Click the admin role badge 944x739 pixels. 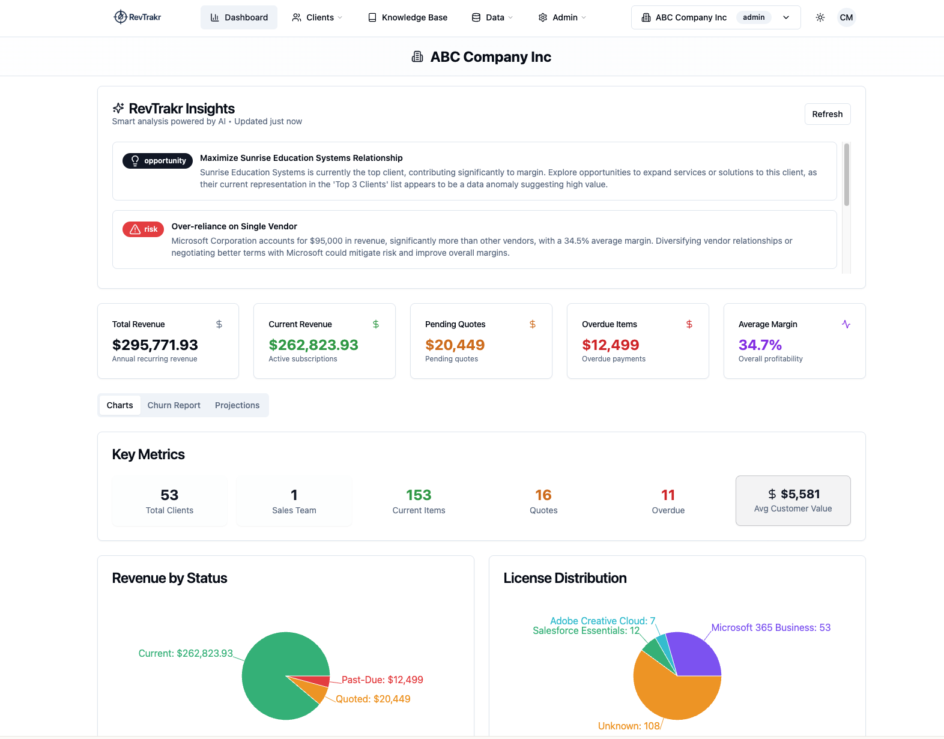[754, 17]
